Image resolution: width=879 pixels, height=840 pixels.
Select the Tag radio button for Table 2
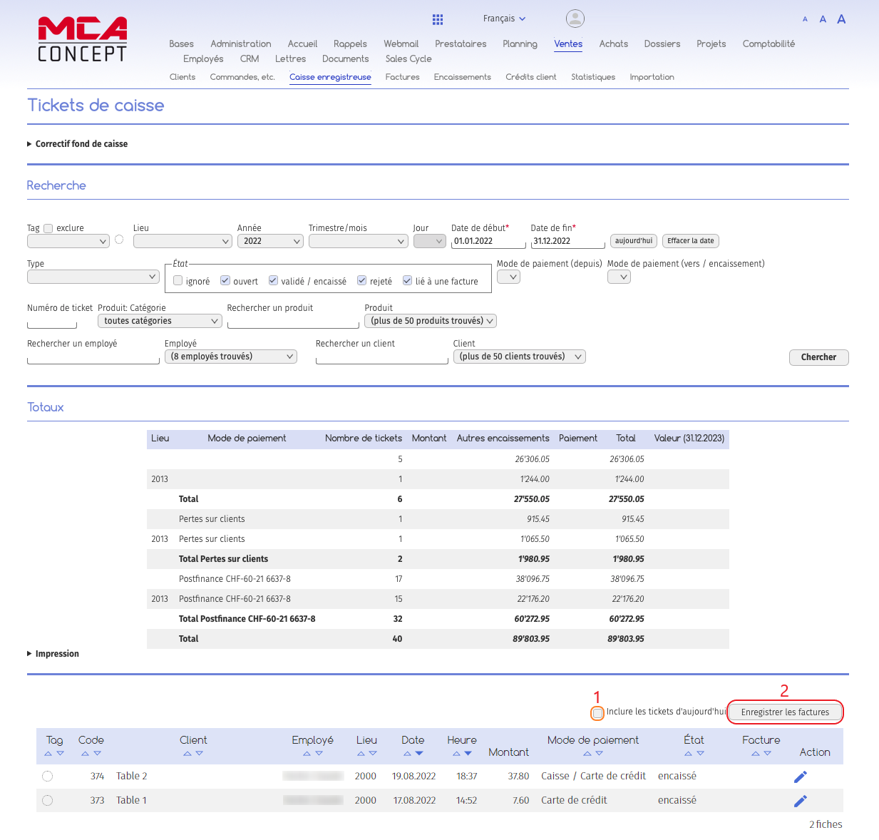(47, 776)
